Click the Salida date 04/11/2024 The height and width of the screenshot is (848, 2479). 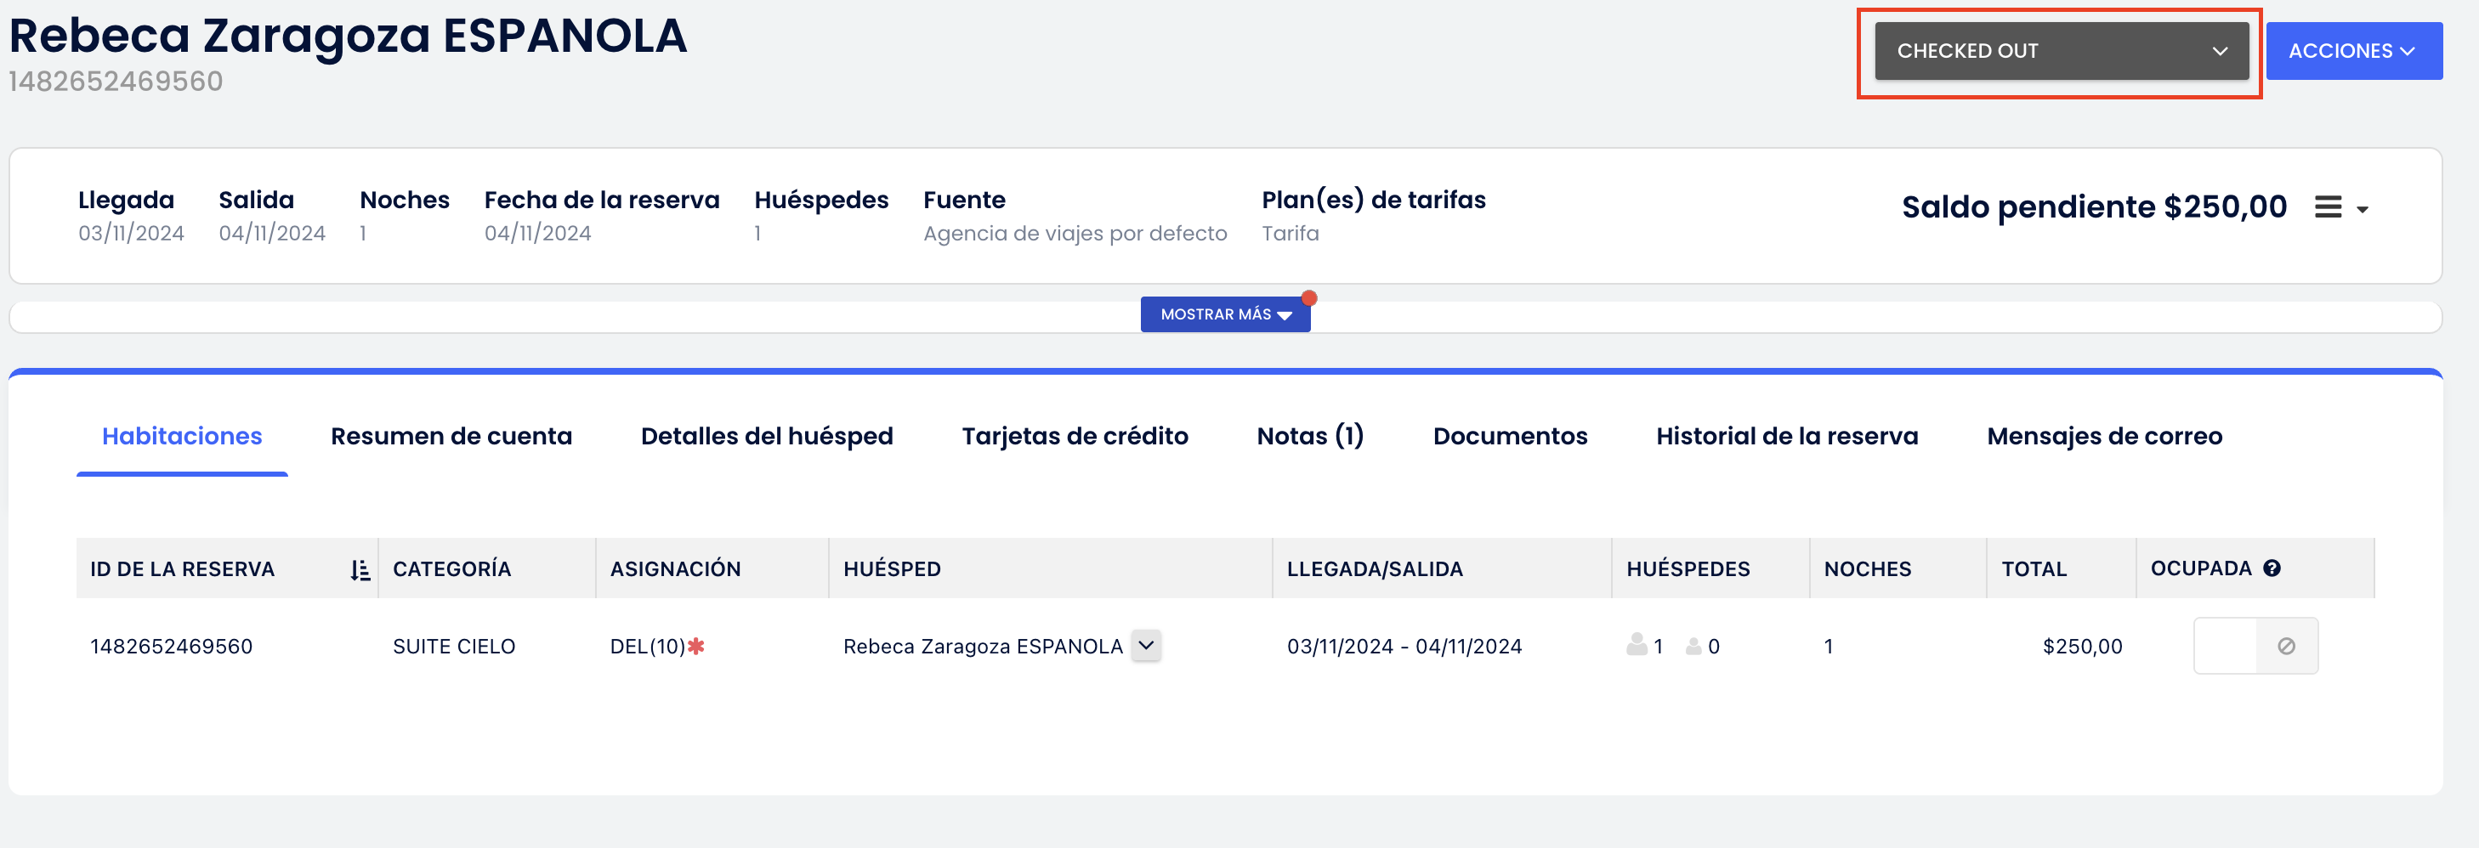(x=272, y=234)
